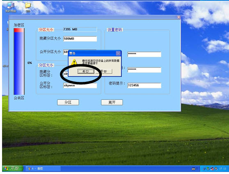Close the 警告 warning dialog
229x174 pixels.
118,53
